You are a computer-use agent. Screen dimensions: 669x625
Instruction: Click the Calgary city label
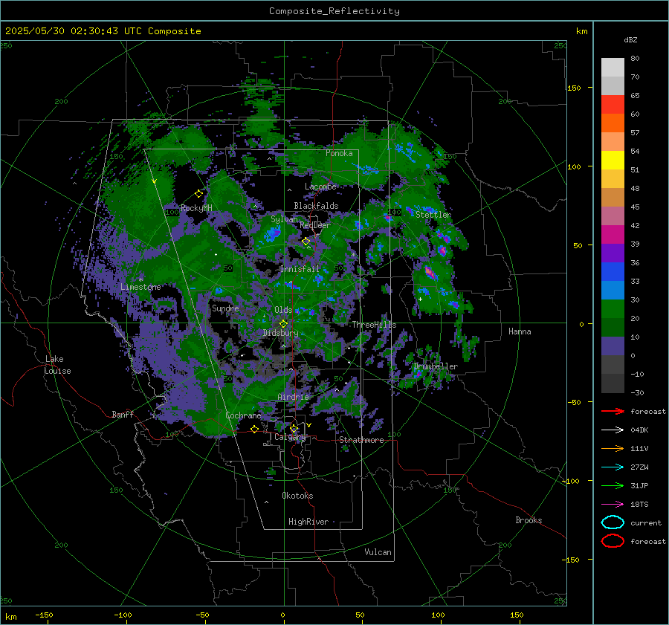click(x=290, y=437)
